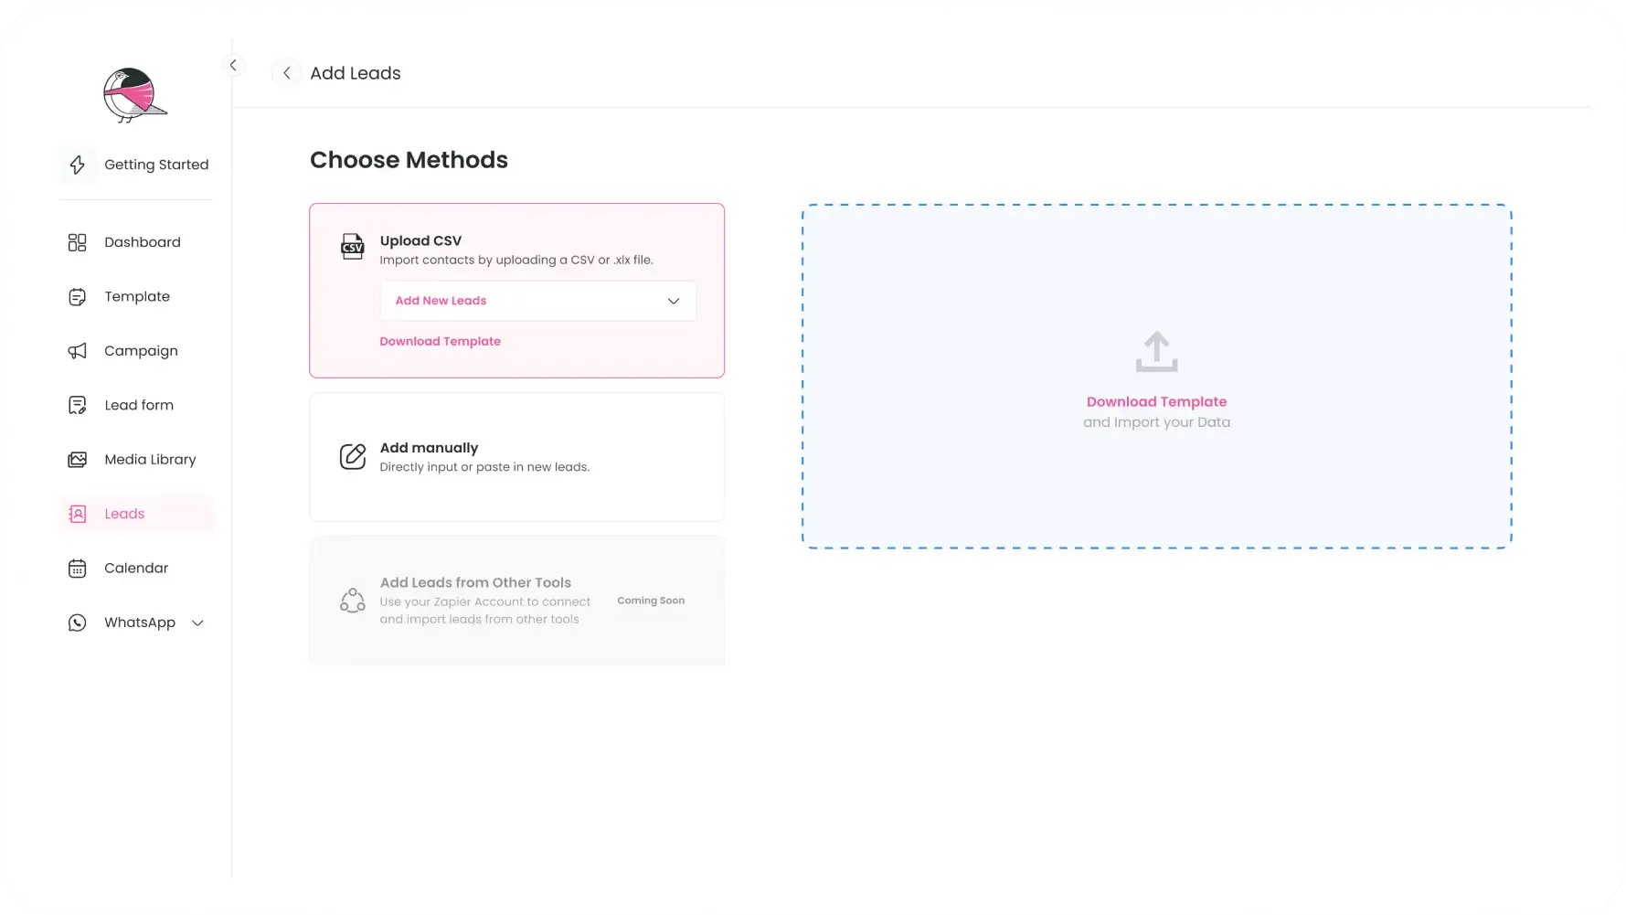1626x915 pixels.
Task: Click the Campaign megaphone icon
Action: (78, 351)
